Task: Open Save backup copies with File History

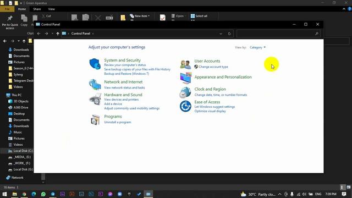Action: point(137,69)
